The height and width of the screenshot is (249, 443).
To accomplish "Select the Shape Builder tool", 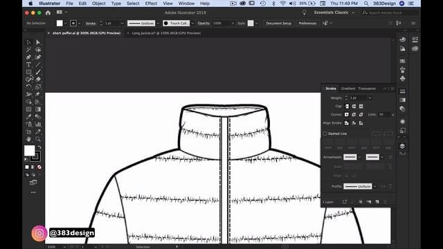I will pyautogui.click(x=28, y=102).
